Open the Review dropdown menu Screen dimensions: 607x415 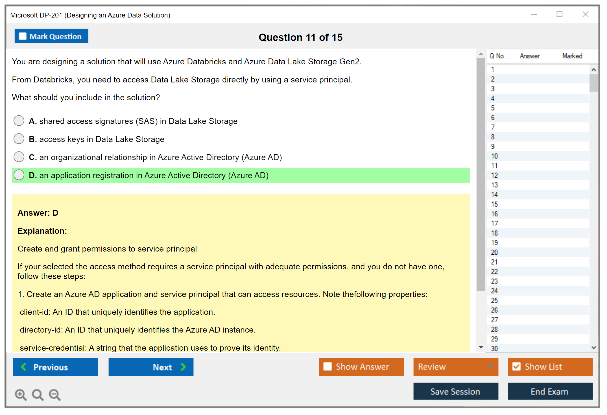490,367
